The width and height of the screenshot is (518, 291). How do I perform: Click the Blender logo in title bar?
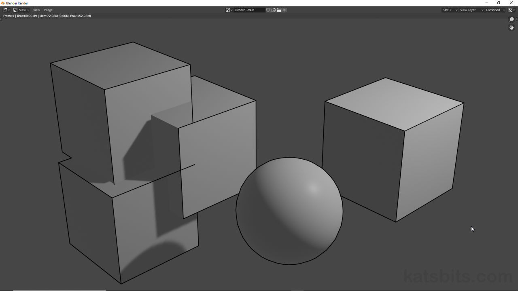[x=3, y=3]
